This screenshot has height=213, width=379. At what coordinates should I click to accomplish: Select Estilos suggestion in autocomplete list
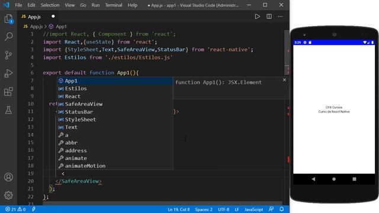coord(115,89)
